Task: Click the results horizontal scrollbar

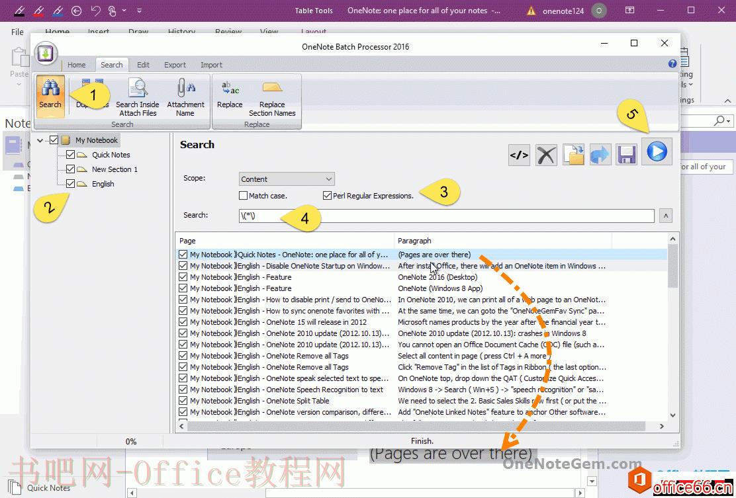Action: coord(416,426)
